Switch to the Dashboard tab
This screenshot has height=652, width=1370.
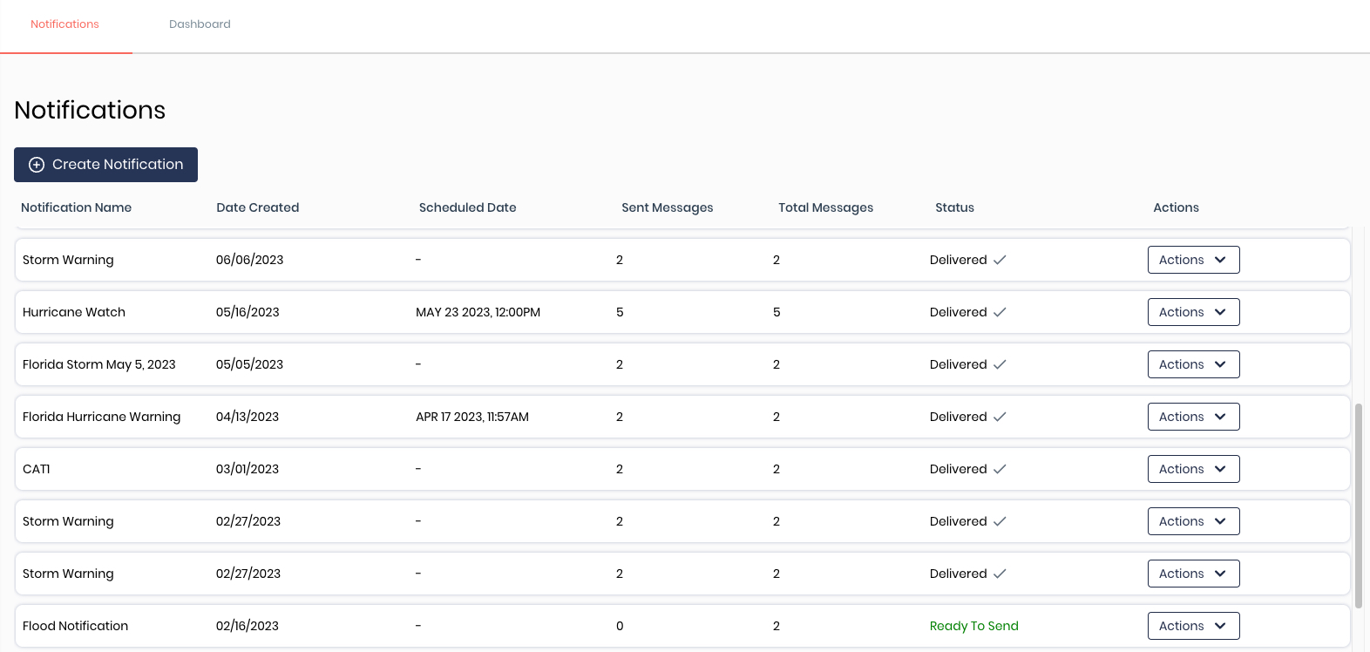coord(200,24)
